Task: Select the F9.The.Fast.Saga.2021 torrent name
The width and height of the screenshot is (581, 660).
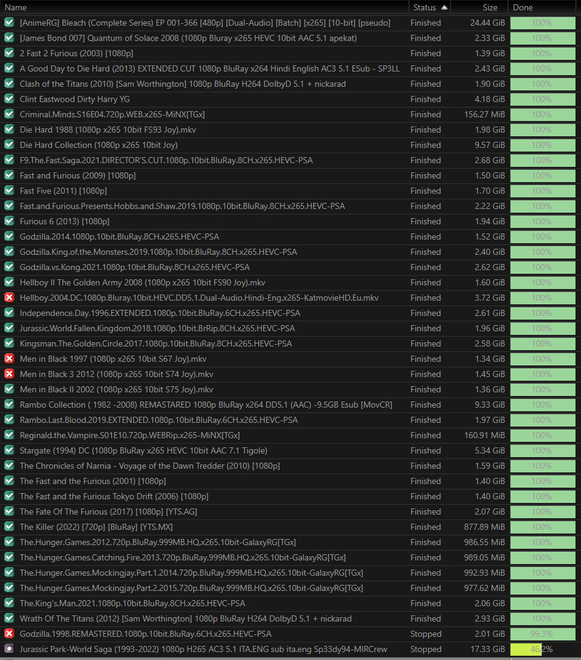Action: pyautogui.click(x=166, y=160)
